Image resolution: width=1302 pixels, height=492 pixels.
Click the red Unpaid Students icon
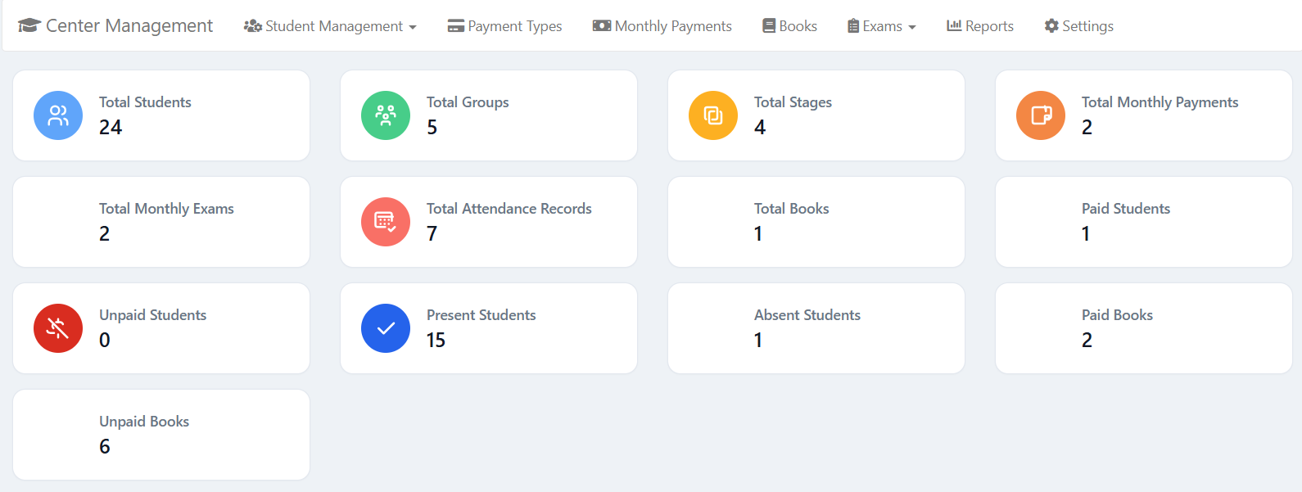coord(58,328)
